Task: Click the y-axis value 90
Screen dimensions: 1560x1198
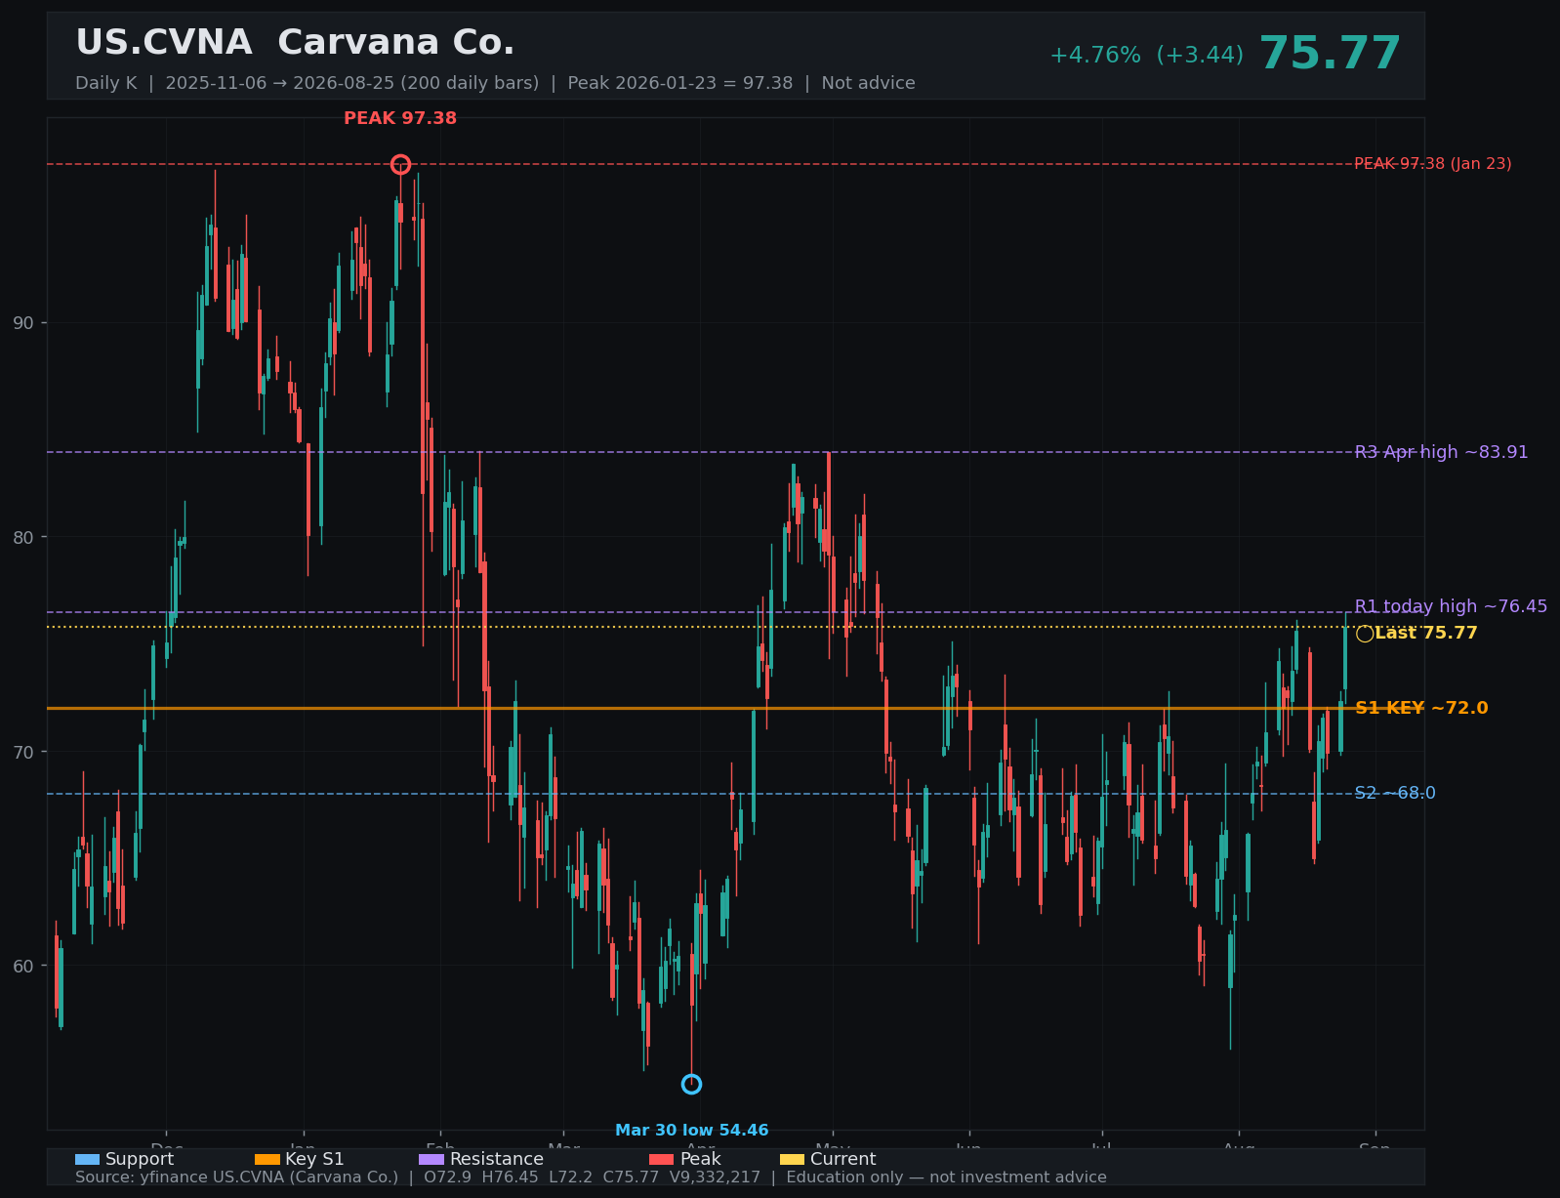Action: 24,323
